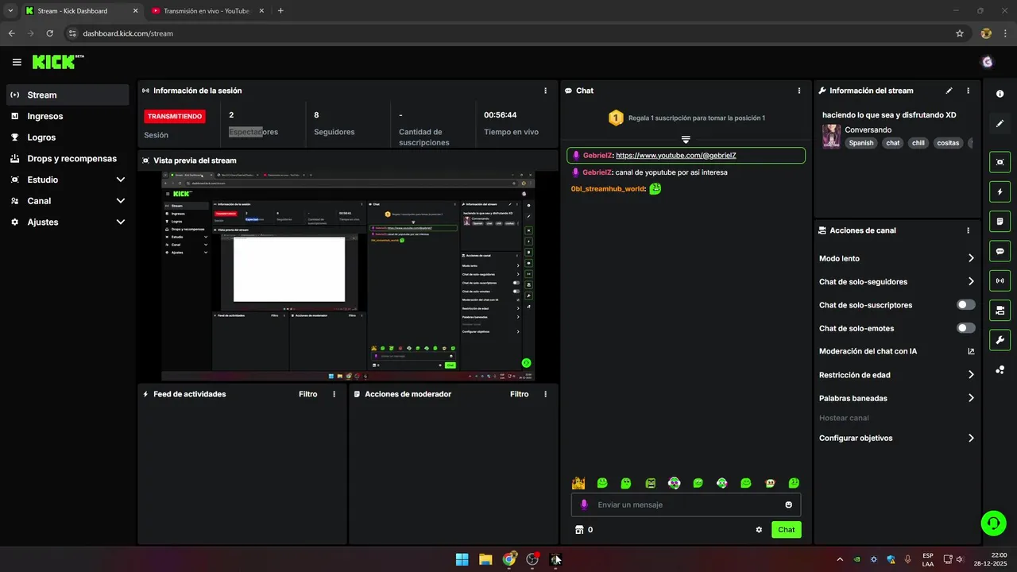Click the Enviar un mensaje input field

point(685,504)
